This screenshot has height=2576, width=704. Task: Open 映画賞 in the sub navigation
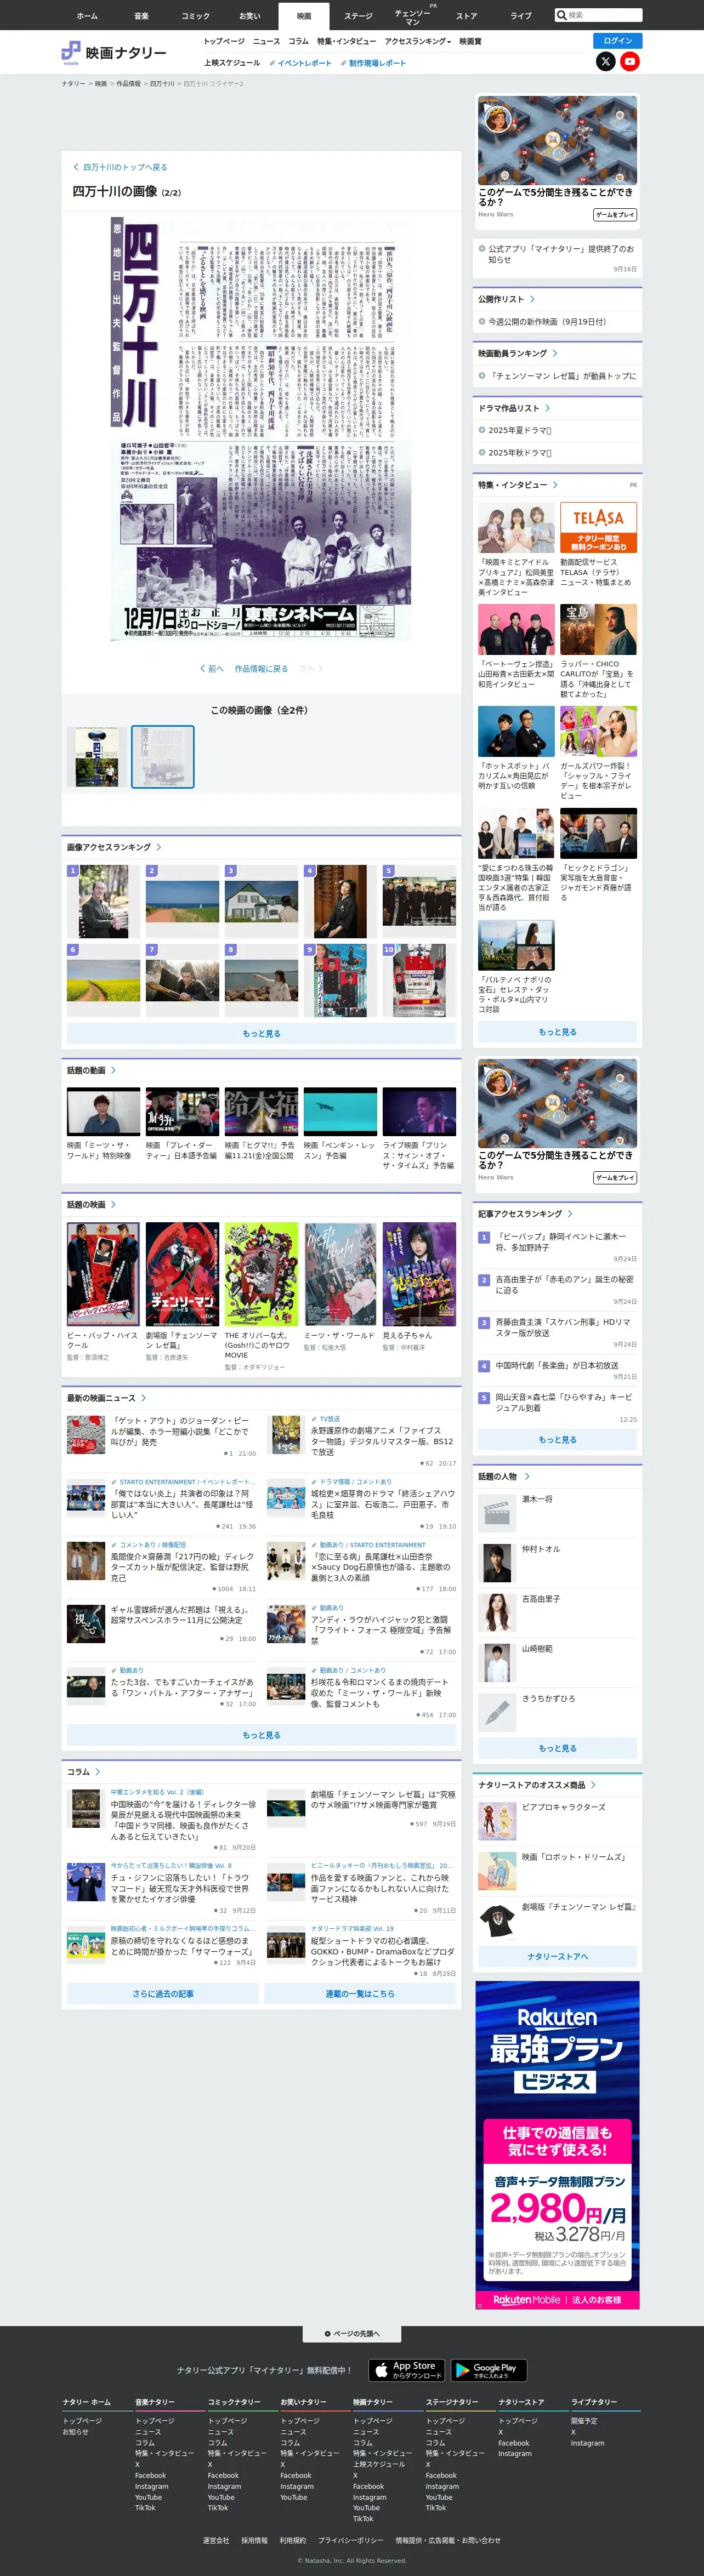470,41
